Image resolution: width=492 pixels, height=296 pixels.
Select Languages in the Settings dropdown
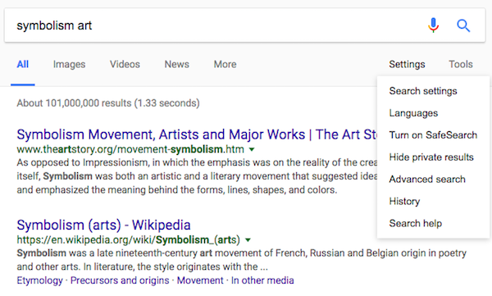tap(413, 113)
